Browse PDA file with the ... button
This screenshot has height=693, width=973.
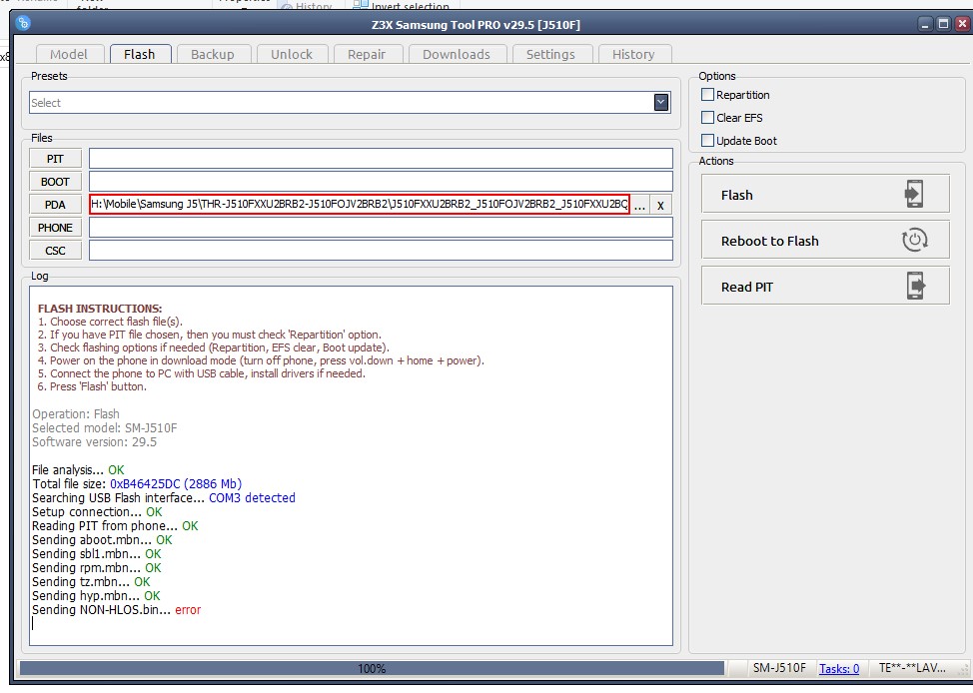pyautogui.click(x=639, y=205)
